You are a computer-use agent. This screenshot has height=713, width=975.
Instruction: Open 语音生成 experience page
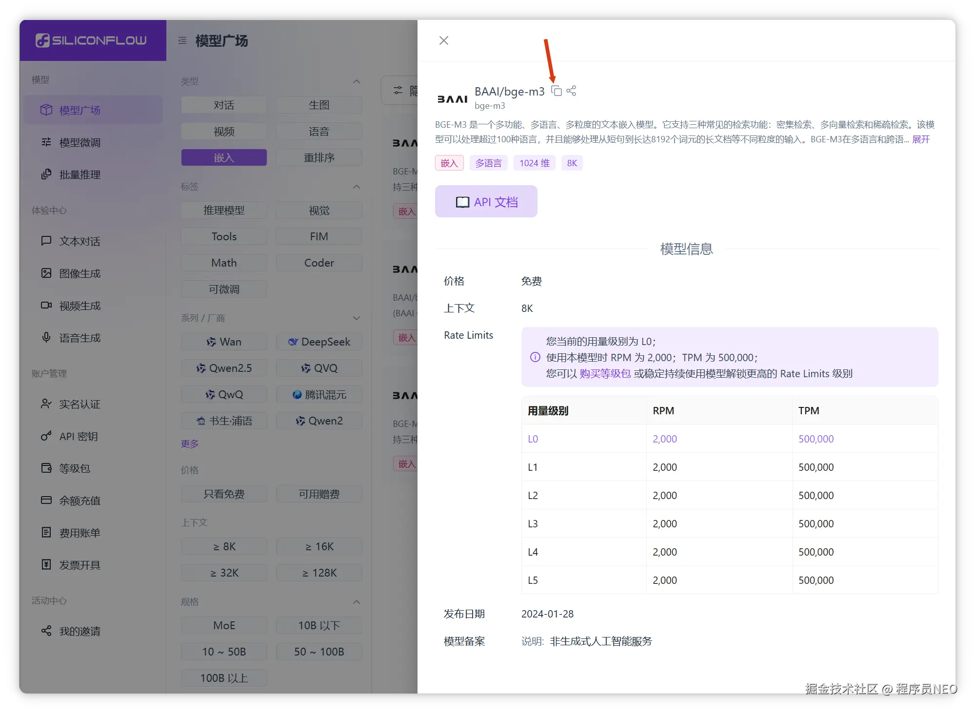coord(80,338)
